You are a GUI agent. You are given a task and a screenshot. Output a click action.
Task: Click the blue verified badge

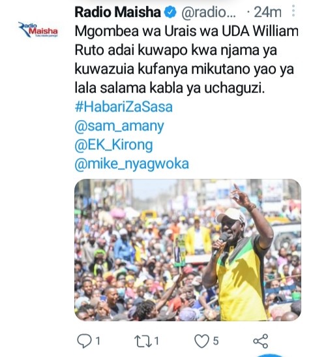pos(170,12)
